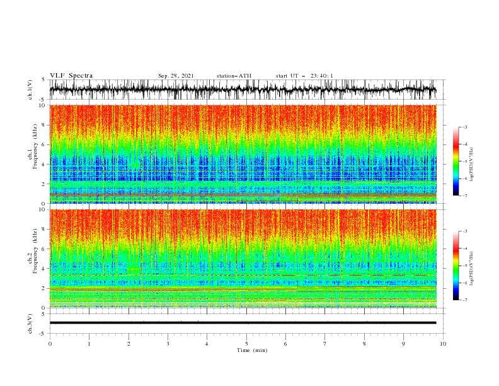
Task: Click inside the ch.2 spectrogram panel
Action: (243, 259)
